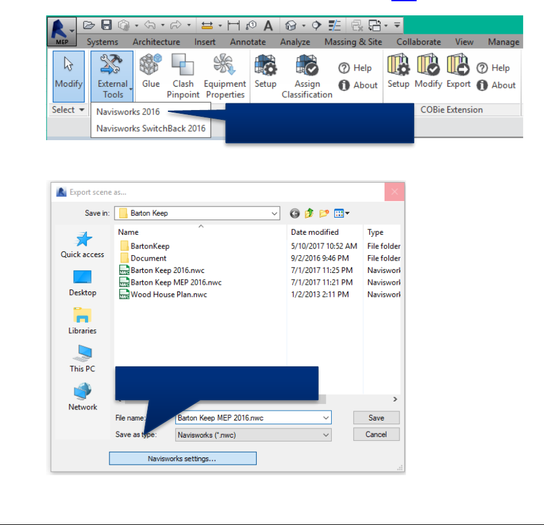
Task: Click the Switch Windows icon
Action: (375, 25)
